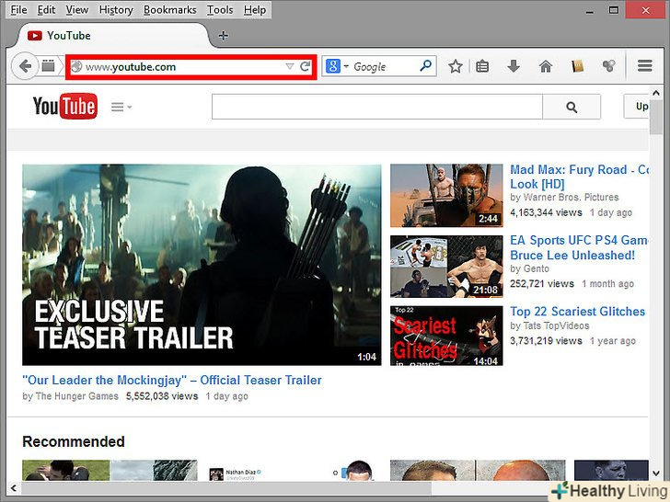The width and height of the screenshot is (670, 502).
Task: Reload the page with the refresh icon
Action: pyautogui.click(x=306, y=66)
